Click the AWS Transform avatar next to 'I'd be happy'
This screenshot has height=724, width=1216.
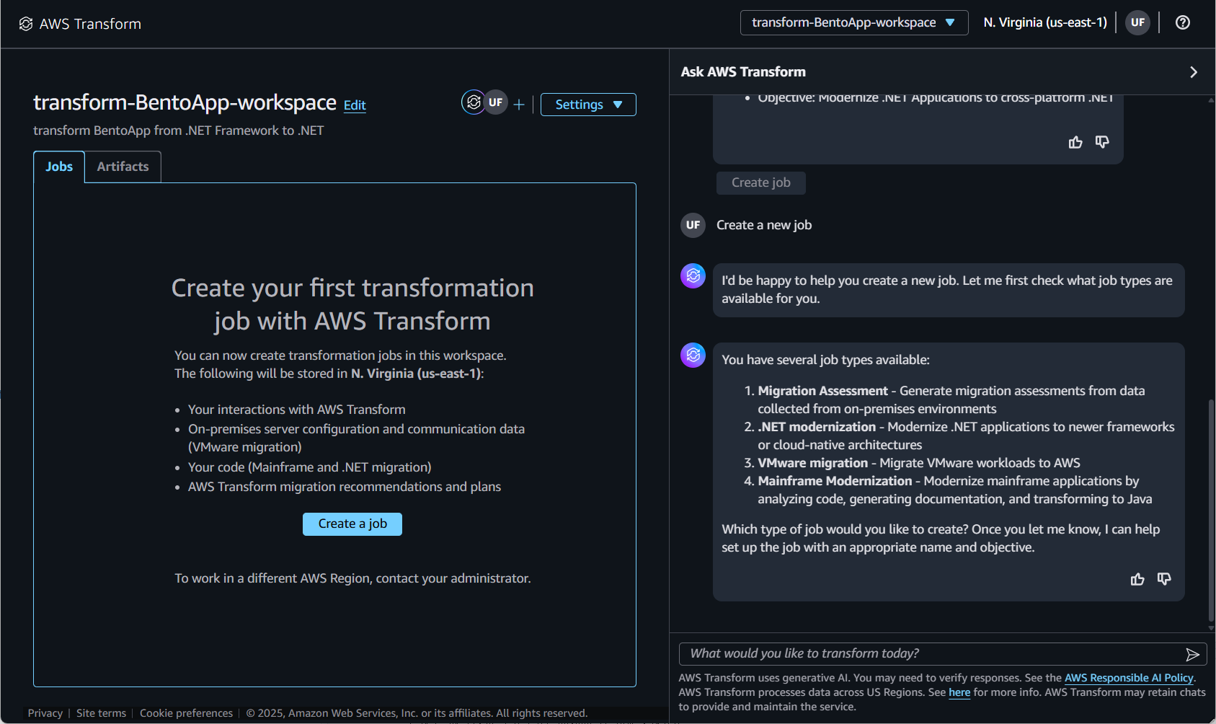[x=693, y=275]
